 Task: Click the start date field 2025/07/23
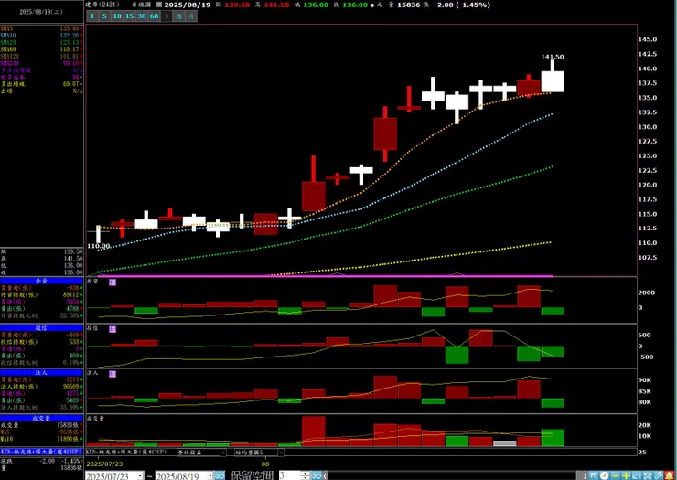[x=112, y=475]
